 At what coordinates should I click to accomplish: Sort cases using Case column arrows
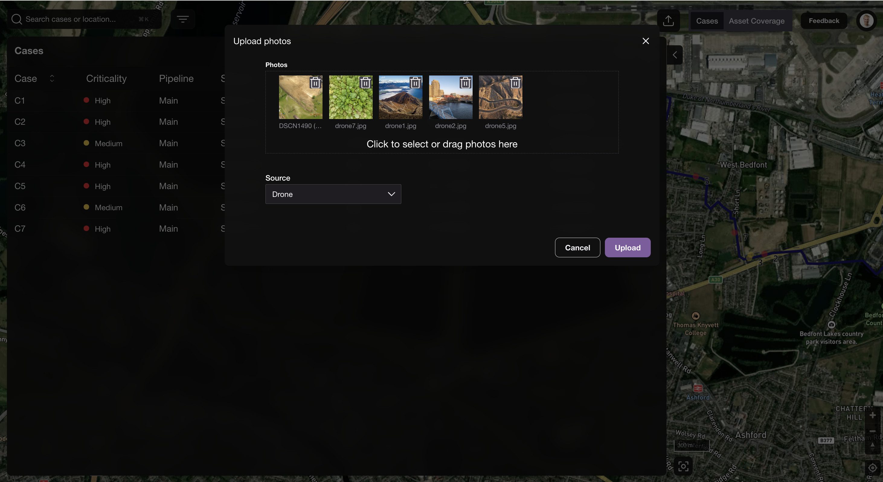[x=52, y=79]
